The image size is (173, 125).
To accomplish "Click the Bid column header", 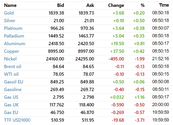I will tap(60, 5).
